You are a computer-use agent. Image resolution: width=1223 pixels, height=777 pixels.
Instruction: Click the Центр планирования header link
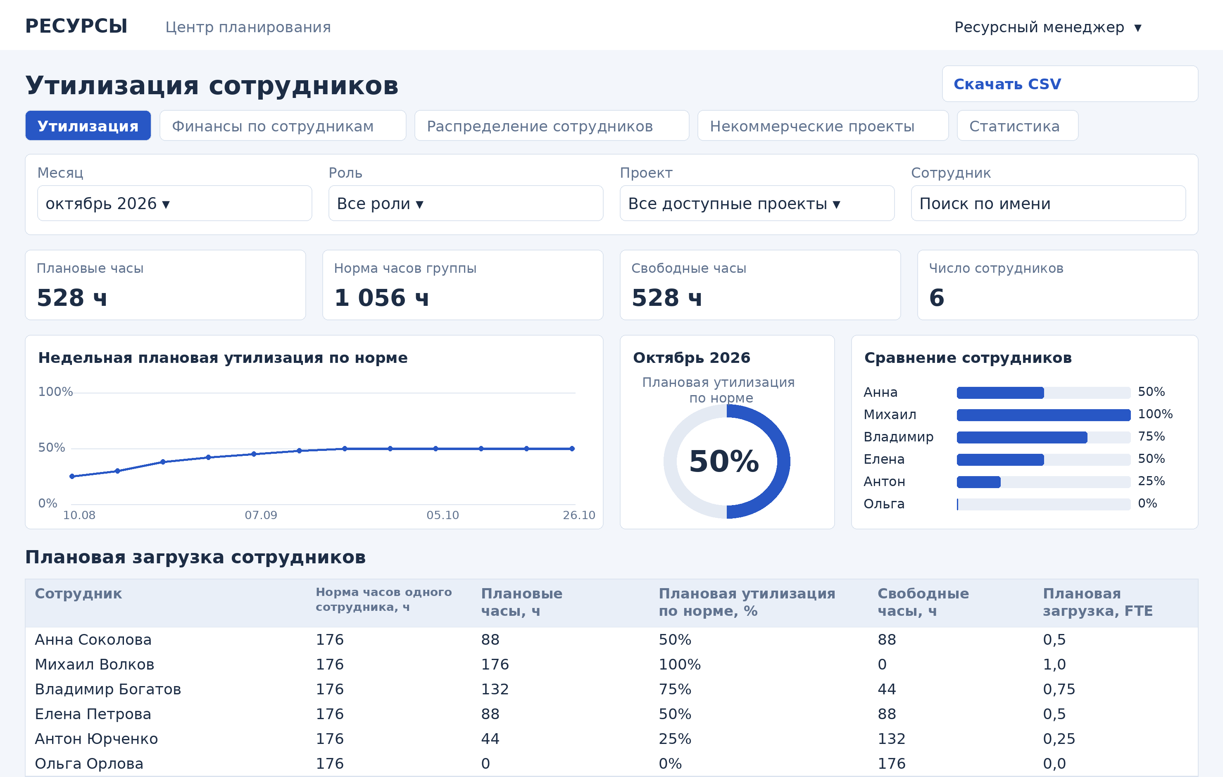(248, 27)
